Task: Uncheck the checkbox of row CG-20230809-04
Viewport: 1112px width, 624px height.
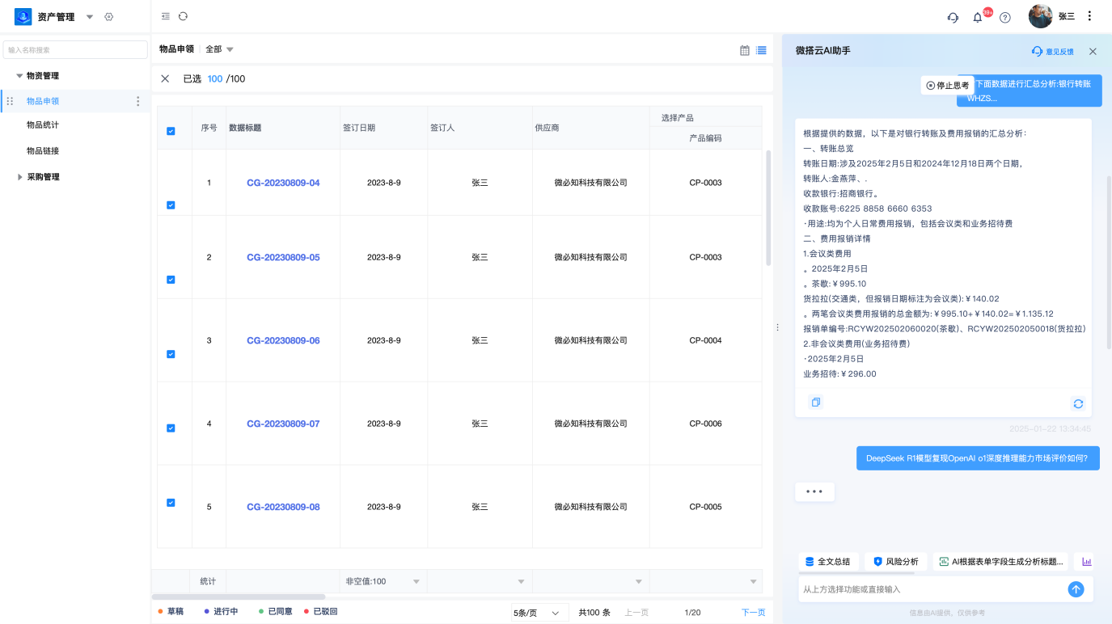Action: (171, 205)
